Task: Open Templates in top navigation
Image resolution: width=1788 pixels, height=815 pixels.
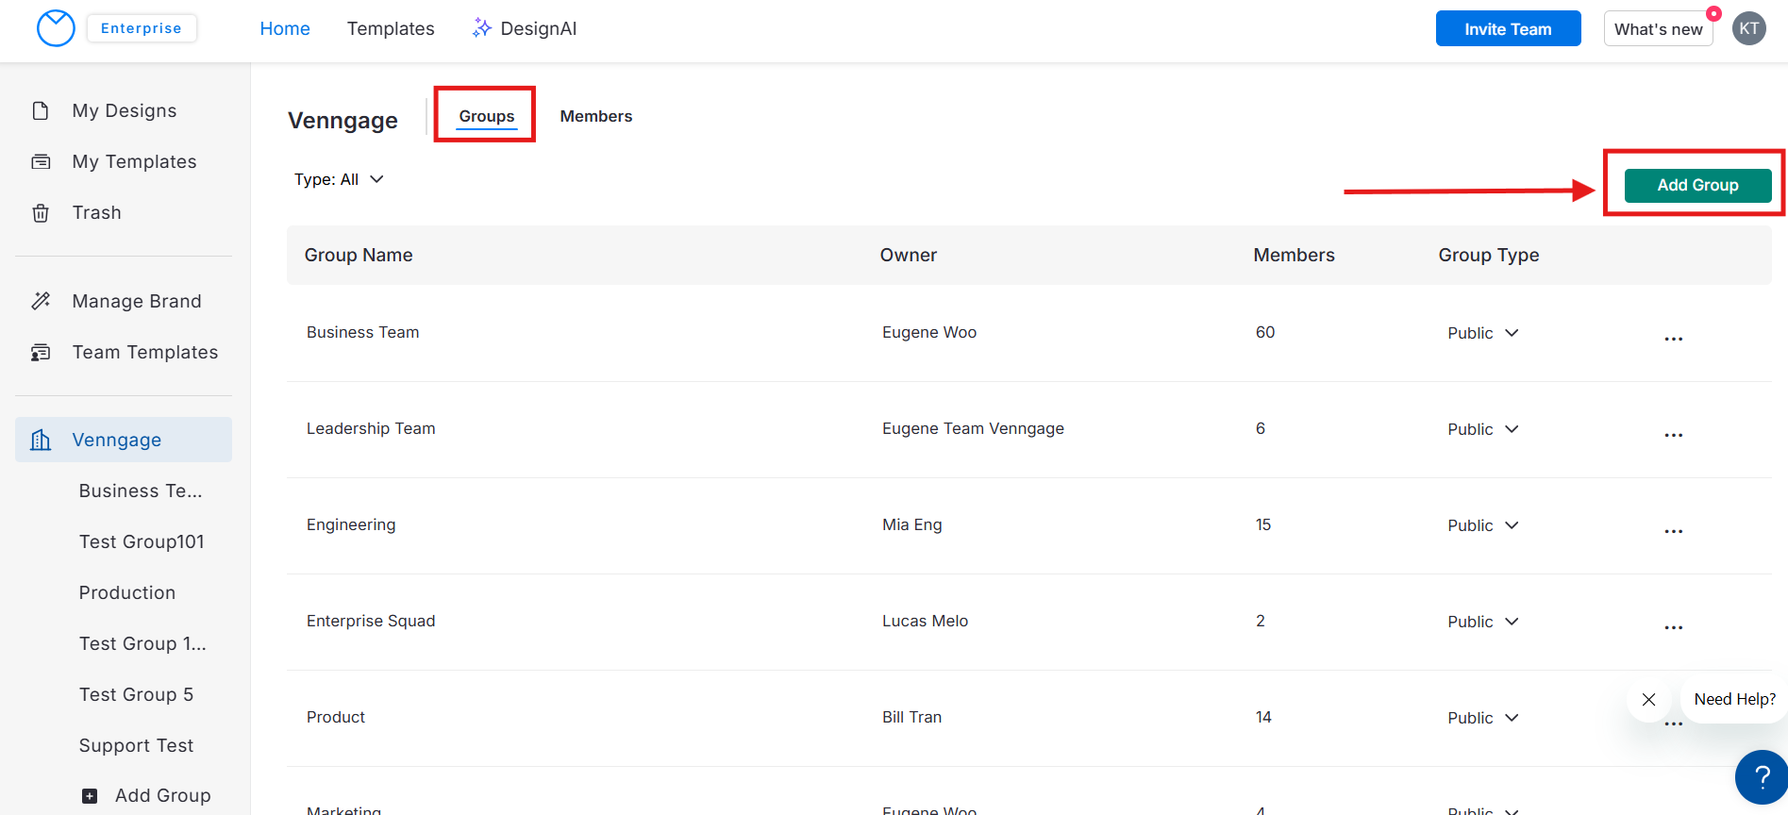Action: point(391,28)
